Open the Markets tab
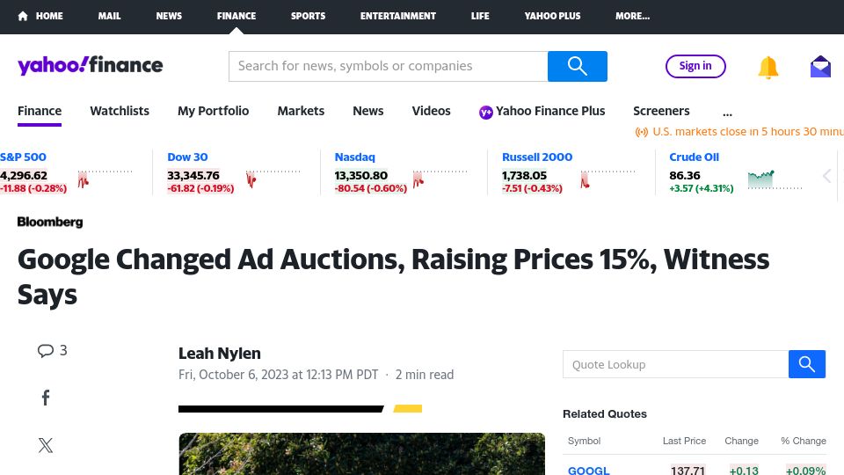Viewport: 844px width, 475px height. click(301, 111)
